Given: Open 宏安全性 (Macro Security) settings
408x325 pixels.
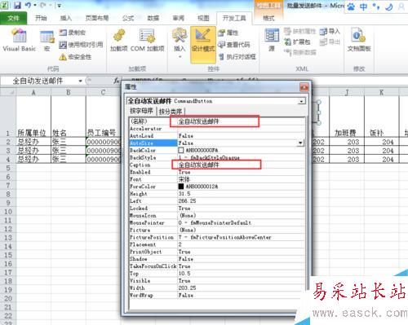Looking at the screenshot, I should pyautogui.click(x=75, y=57).
